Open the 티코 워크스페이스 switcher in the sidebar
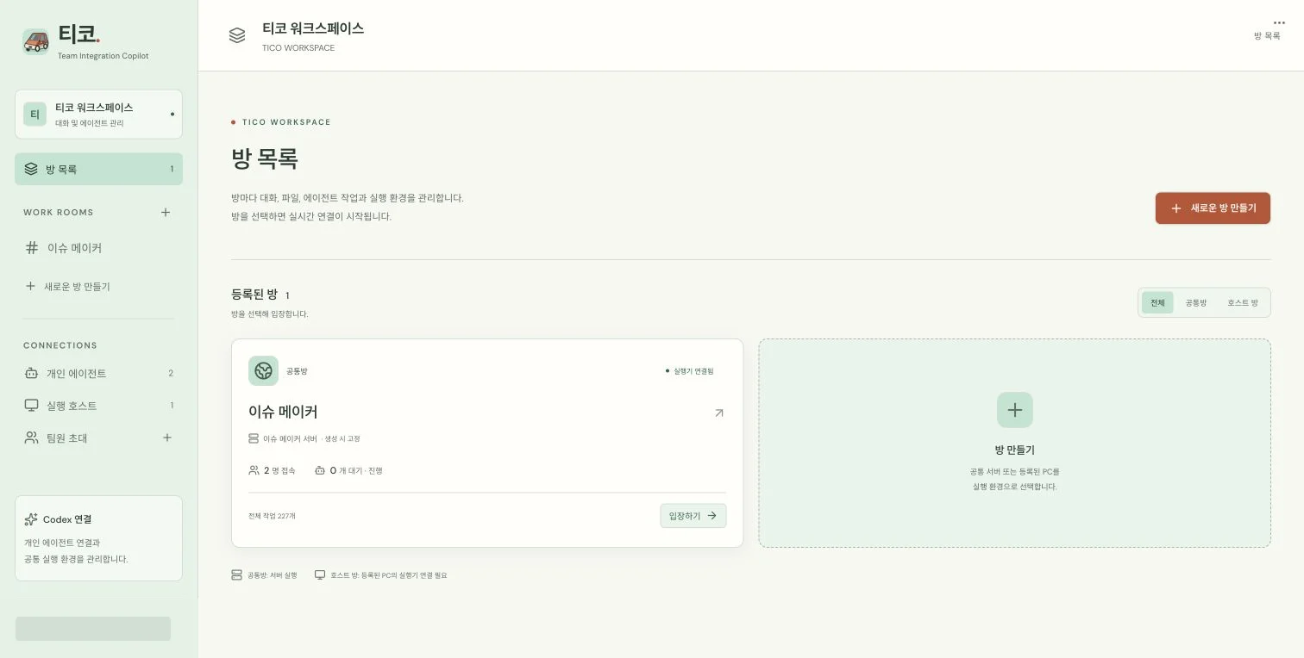The width and height of the screenshot is (1304, 658). click(98, 114)
